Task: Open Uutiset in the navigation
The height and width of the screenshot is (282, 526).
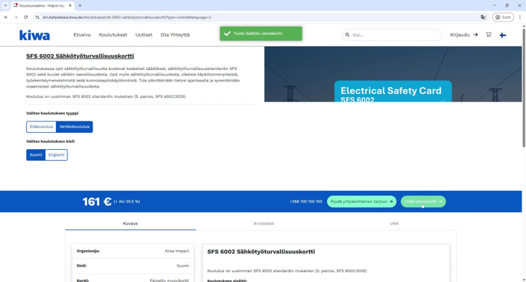Action: click(x=144, y=35)
